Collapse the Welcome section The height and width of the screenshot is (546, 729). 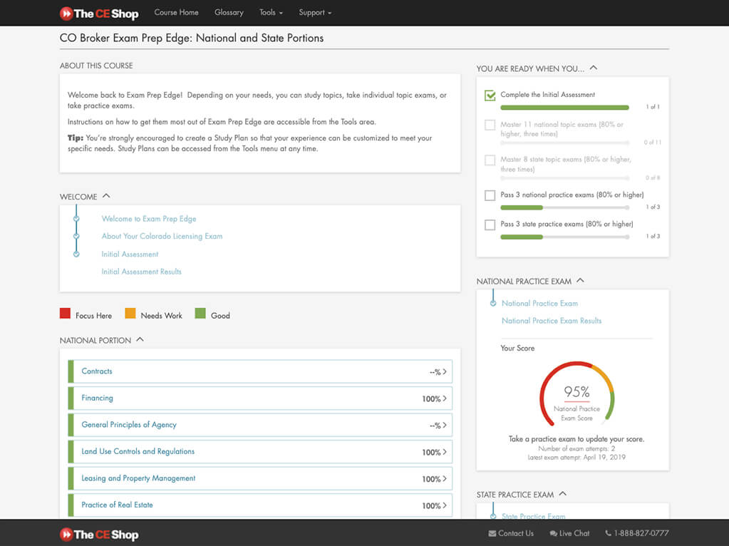106,196
